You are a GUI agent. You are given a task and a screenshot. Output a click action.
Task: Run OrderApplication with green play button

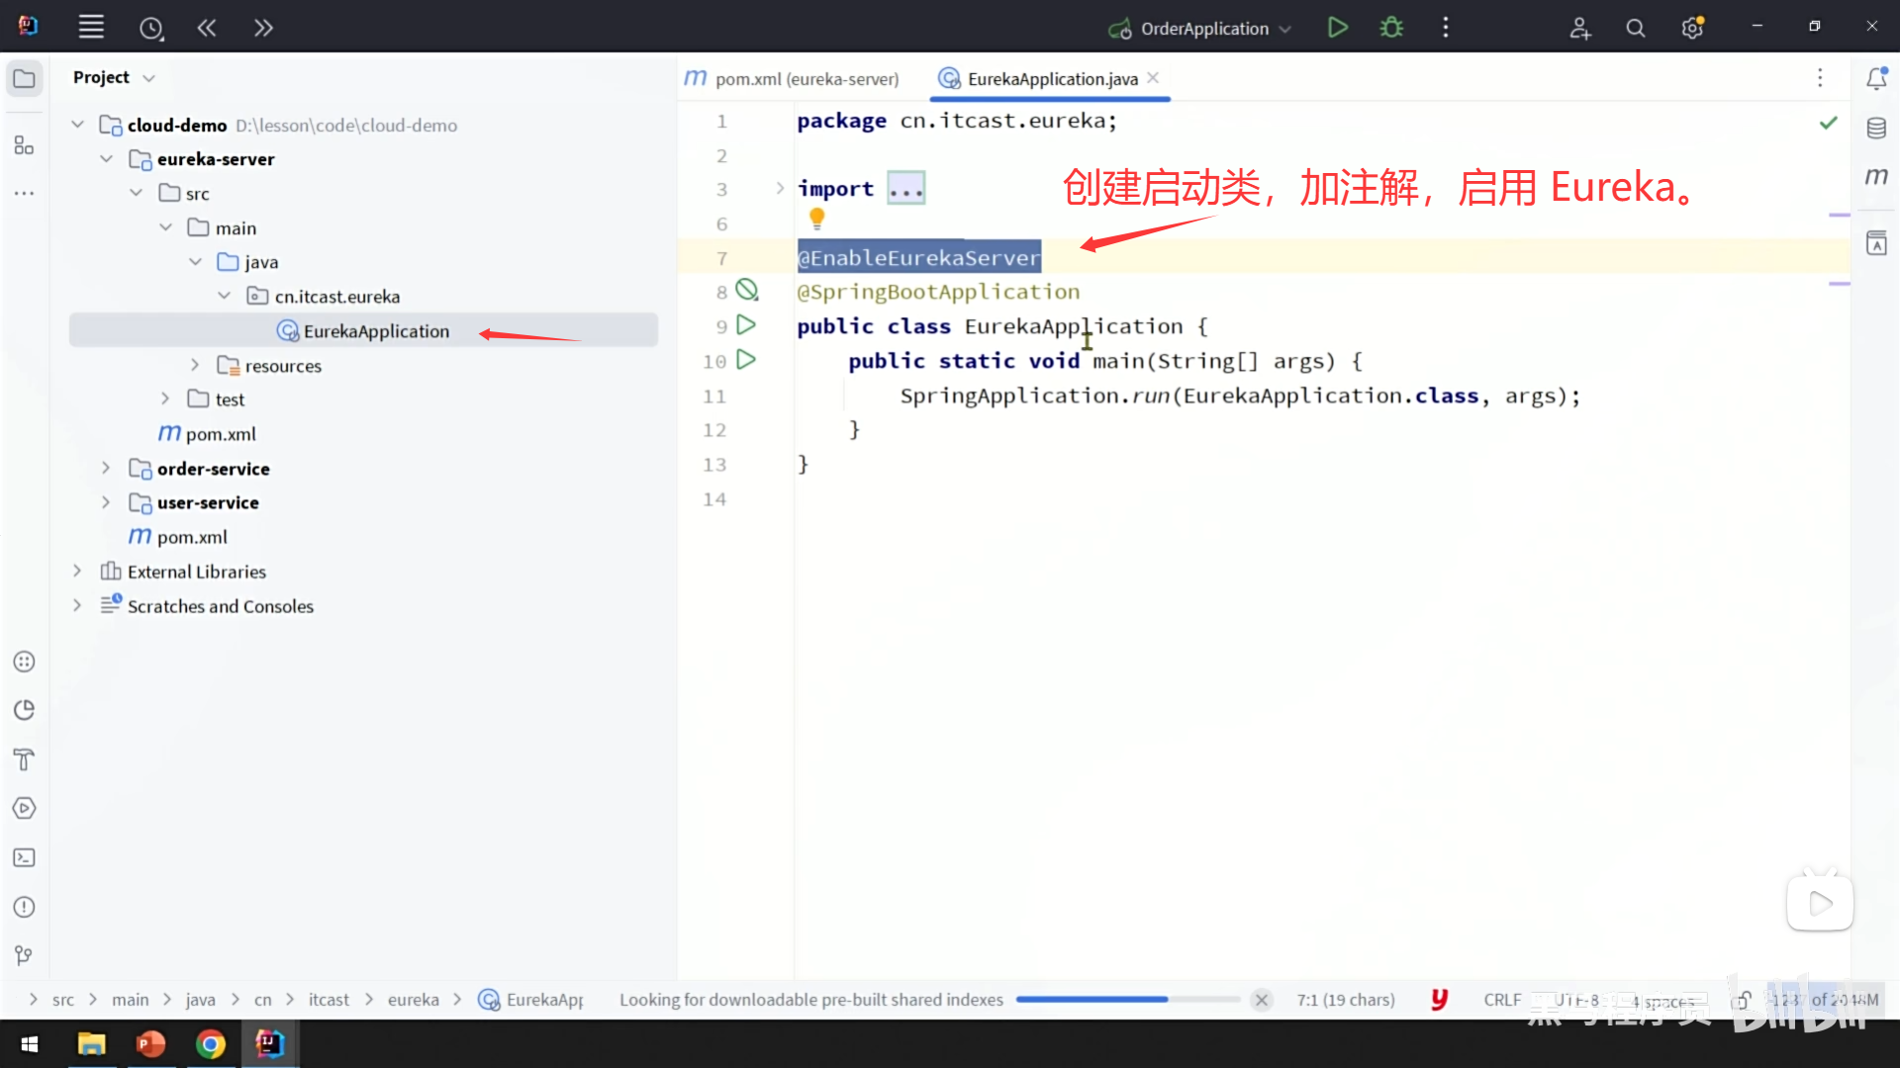tap(1337, 28)
